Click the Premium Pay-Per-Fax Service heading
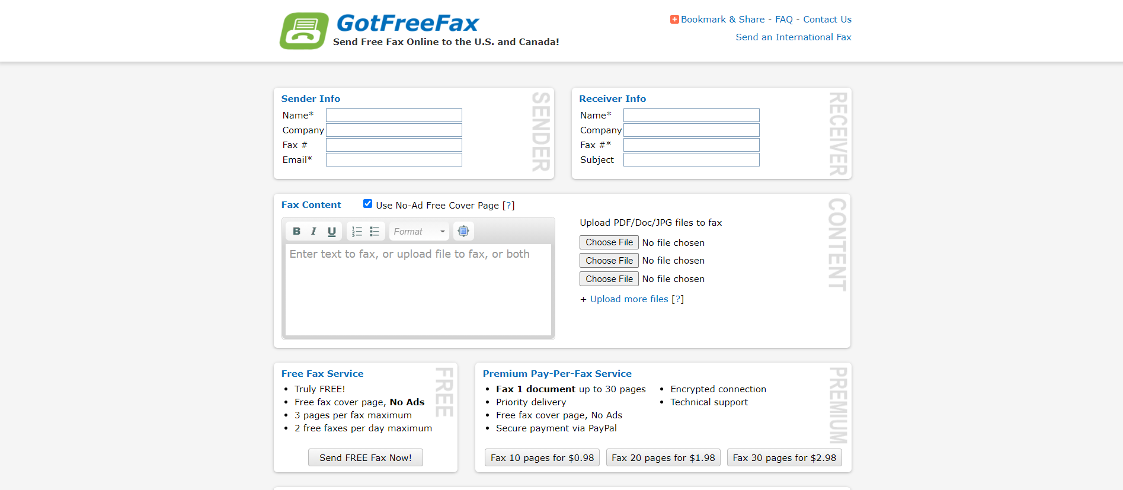This screenshot has height=490, width=1123. [x=557, y=374]
